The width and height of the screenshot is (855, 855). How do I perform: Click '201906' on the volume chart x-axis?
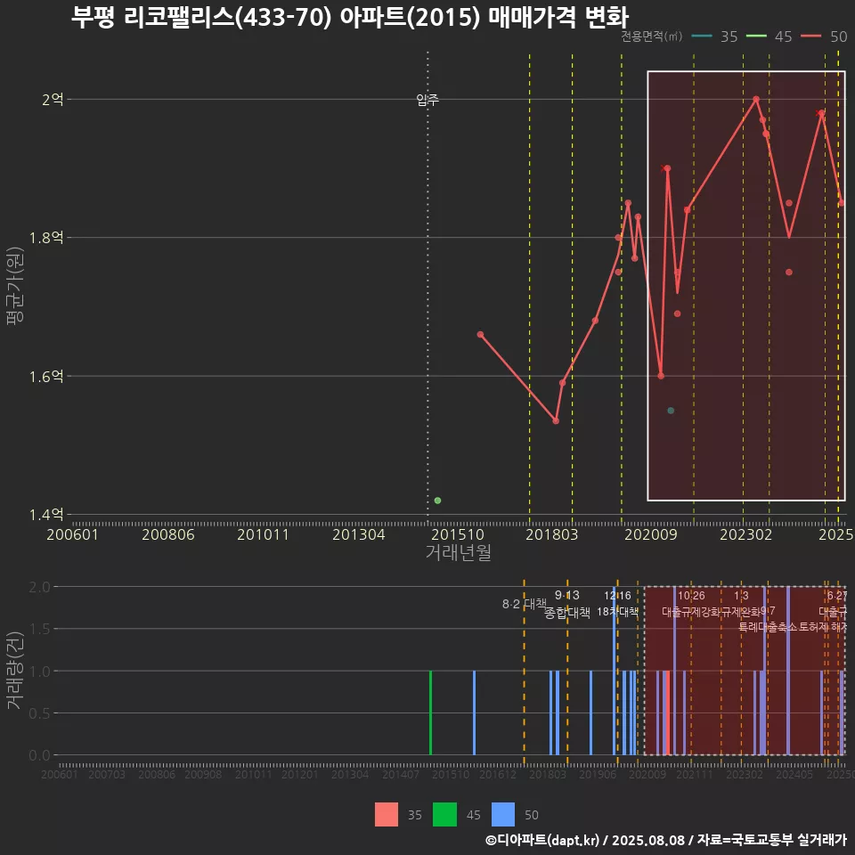pyautogui.click(x=598, y=774)
